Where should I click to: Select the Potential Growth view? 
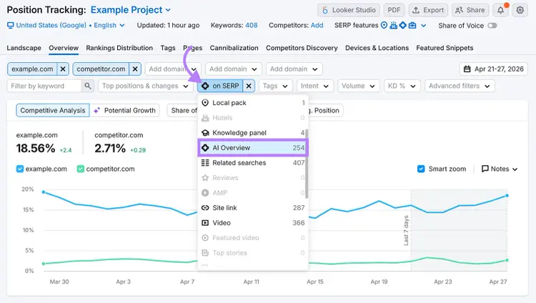tap(125, 111)
